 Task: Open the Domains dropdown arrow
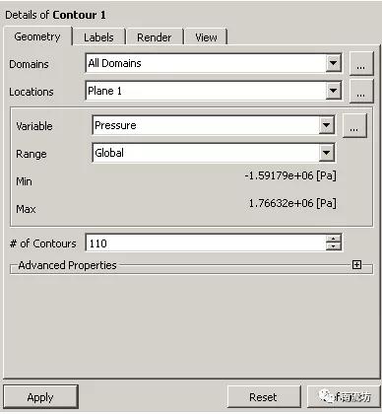[x=333, y=63]
